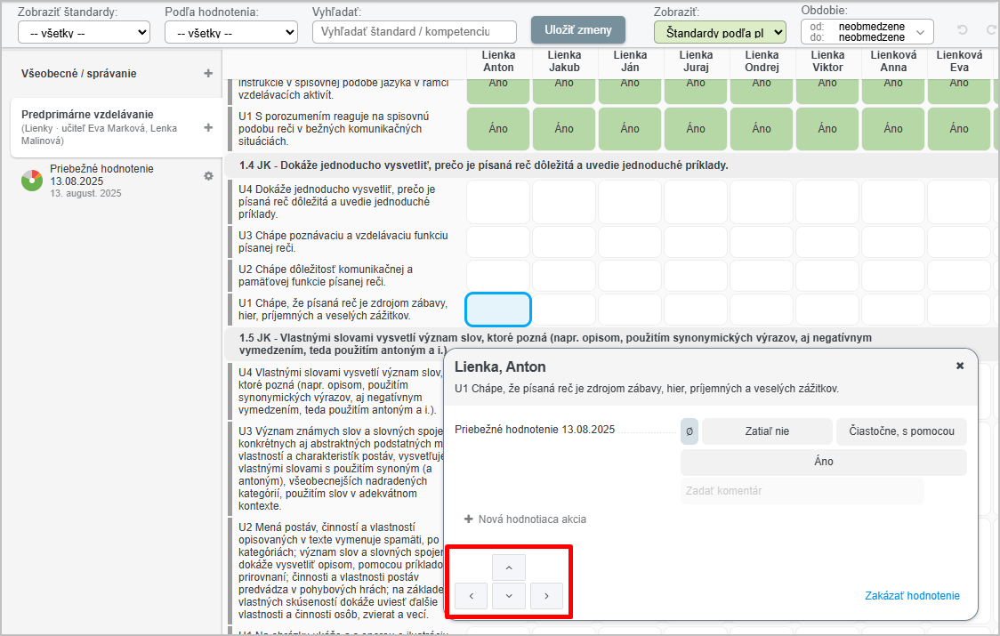This screenshot has width=1000, height=636.
Task: Expand the Obdobie date range selector
Action: (x=867, y=32)
